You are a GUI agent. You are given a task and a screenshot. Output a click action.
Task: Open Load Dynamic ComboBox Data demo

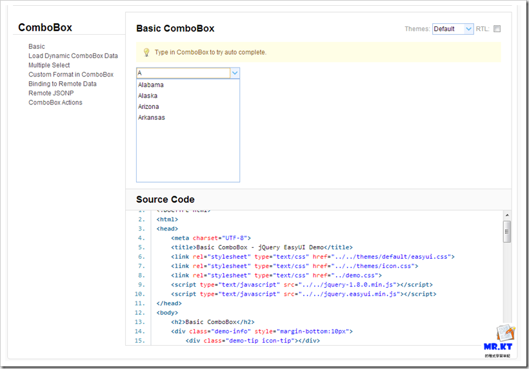coord(73,56)
